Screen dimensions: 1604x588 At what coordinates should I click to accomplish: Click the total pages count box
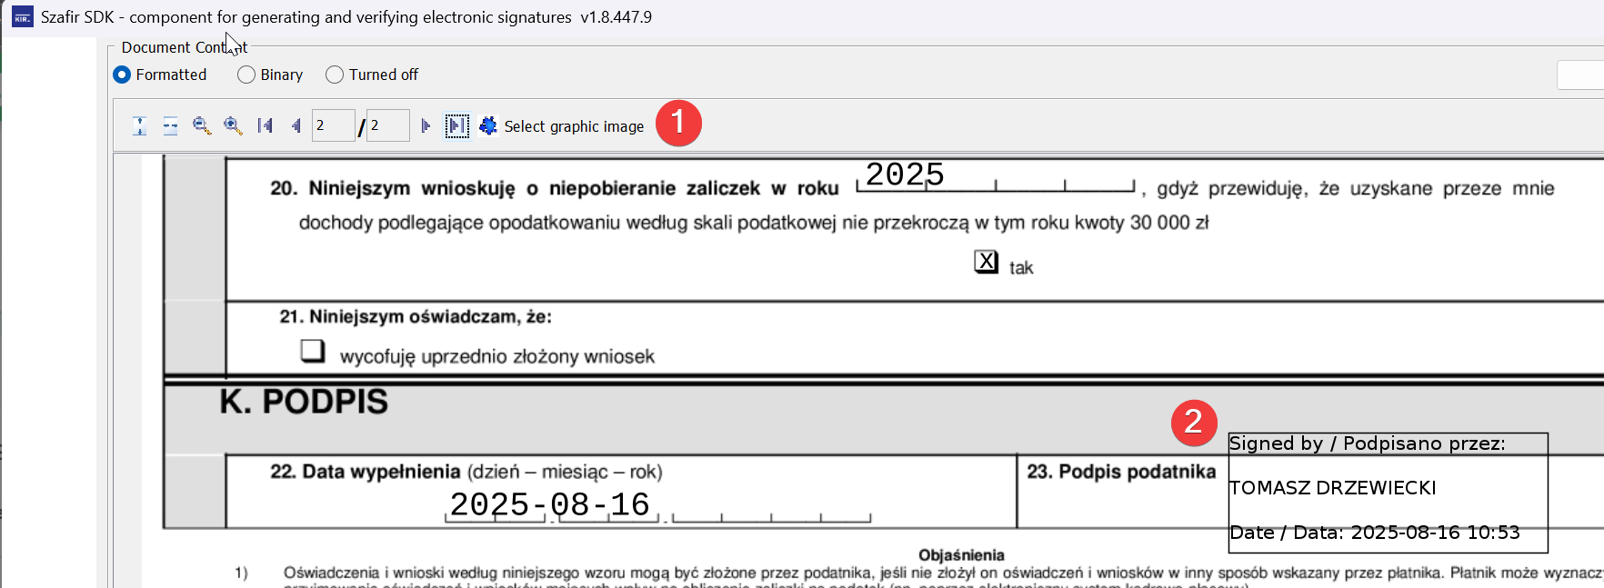coord(387,126)
